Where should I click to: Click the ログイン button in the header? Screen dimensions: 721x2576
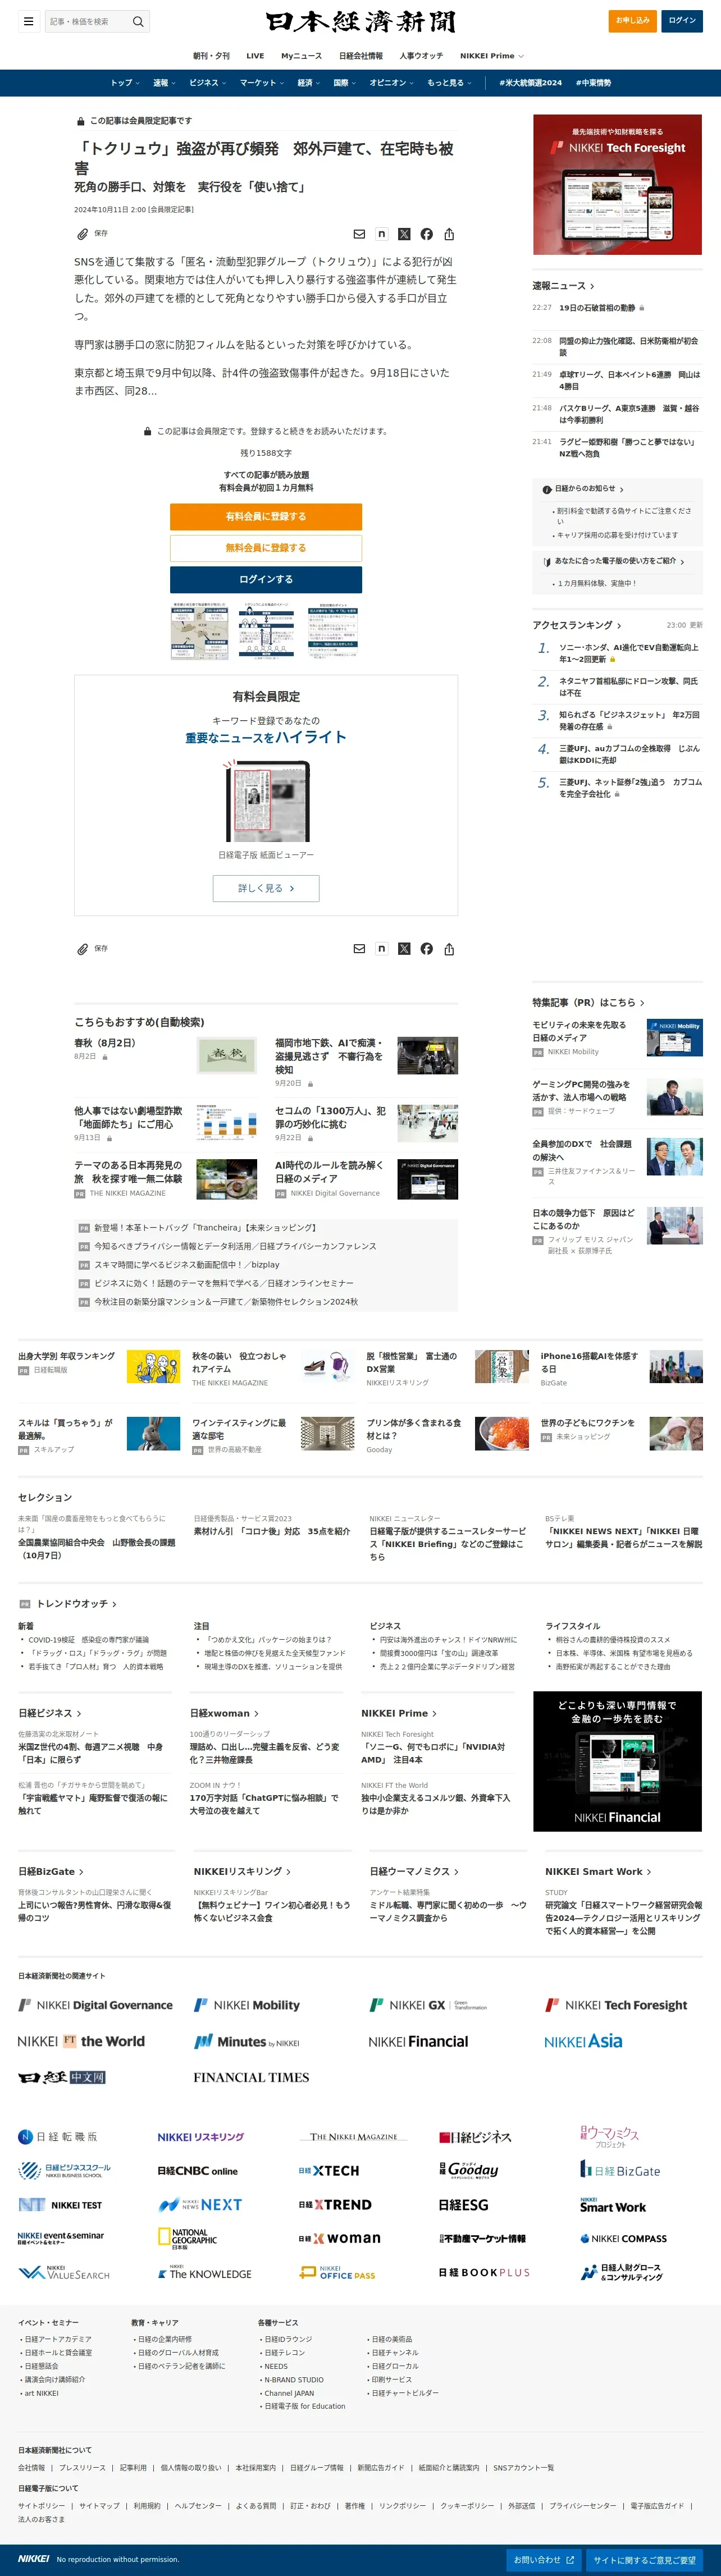pos(682,21)
